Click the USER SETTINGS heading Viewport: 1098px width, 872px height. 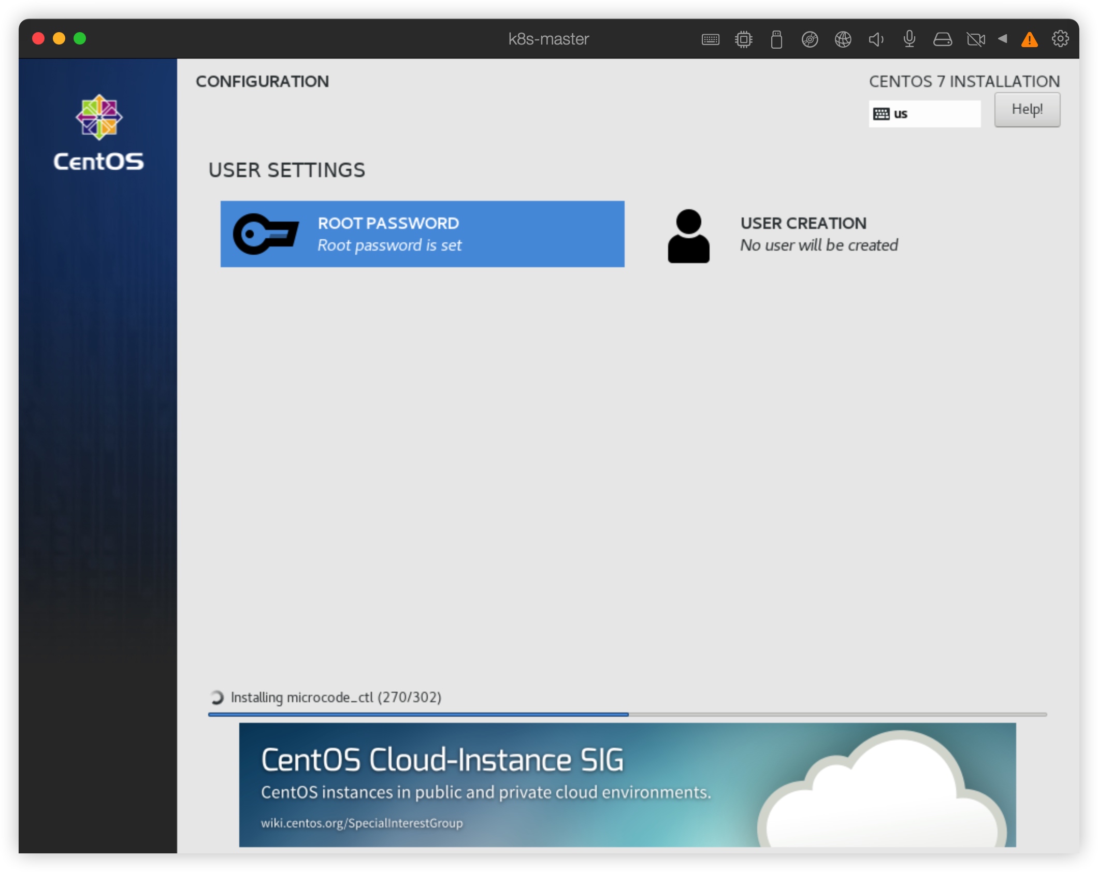point(286,170)
